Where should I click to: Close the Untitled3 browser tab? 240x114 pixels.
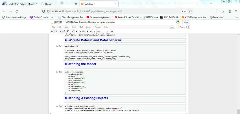pyautogui.click(x=115, y=4)
